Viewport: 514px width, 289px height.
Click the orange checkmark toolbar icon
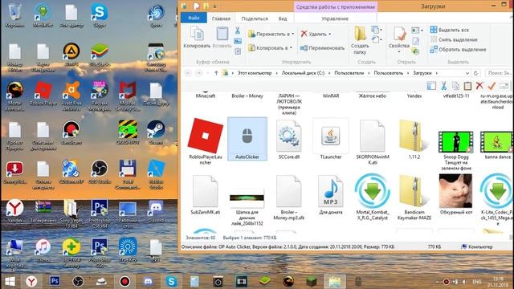pyautogui.click(x=492, y=86)
